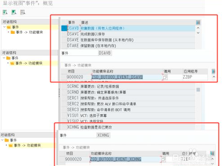Click 项目 header above the DSAVB module row
Viewport: 222px width, 166px height.
71,71
